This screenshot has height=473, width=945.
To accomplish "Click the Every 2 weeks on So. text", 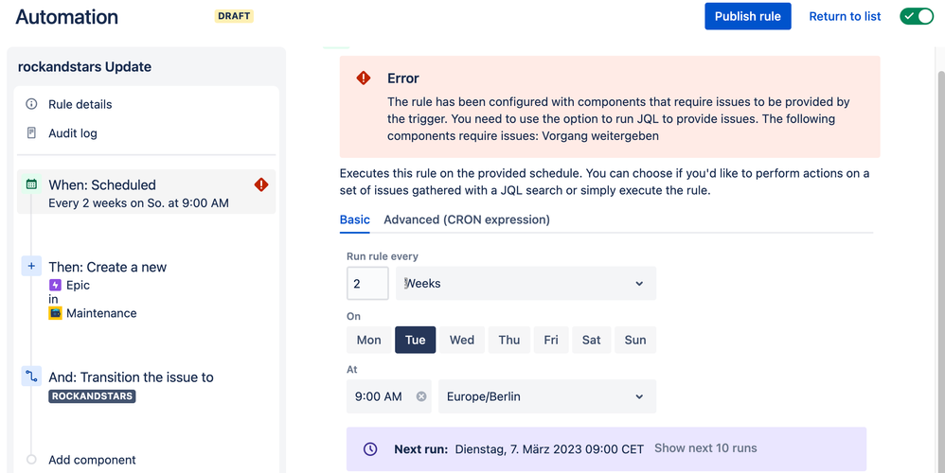I will [138, 202].
